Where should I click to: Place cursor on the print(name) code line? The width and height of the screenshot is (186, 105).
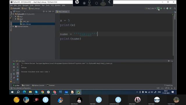tap(70, 39)
